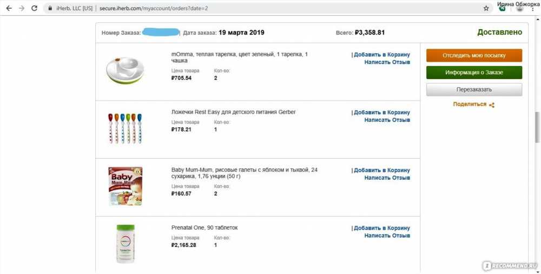Viewport: 541px width, 274px height.
Task: Click the profile avatar in the toolbar
Action: [x=519, y=9]
